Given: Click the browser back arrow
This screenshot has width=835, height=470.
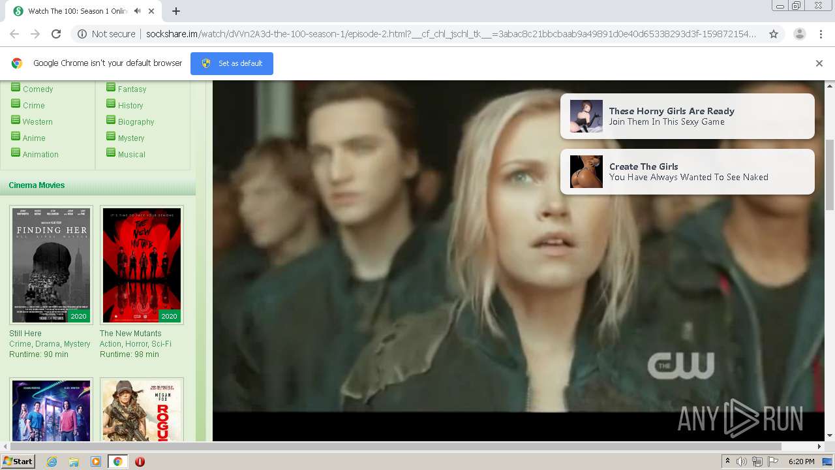Looking at the screenshot, I should click(14, 34).
